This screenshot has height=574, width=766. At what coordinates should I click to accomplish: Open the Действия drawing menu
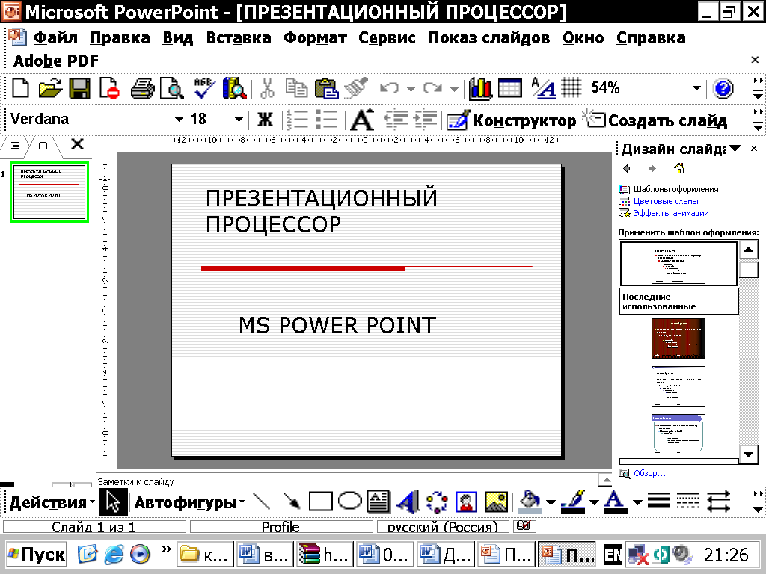52,502
